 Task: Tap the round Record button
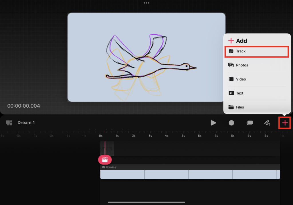click(x=231, y=123)
